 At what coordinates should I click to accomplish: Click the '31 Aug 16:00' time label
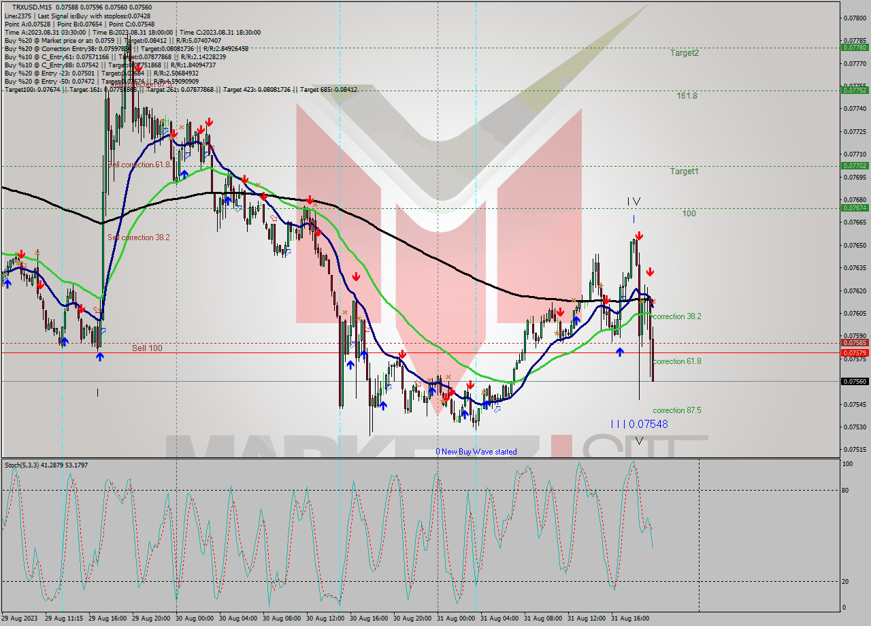coord(630,619)
